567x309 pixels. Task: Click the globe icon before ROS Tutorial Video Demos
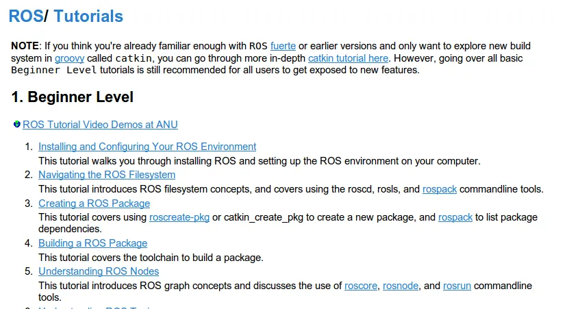click(x=16, y=124)
